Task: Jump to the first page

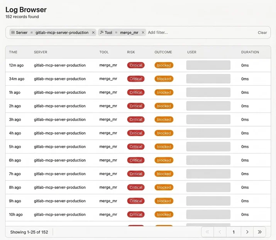Action: tap(208, 232)
